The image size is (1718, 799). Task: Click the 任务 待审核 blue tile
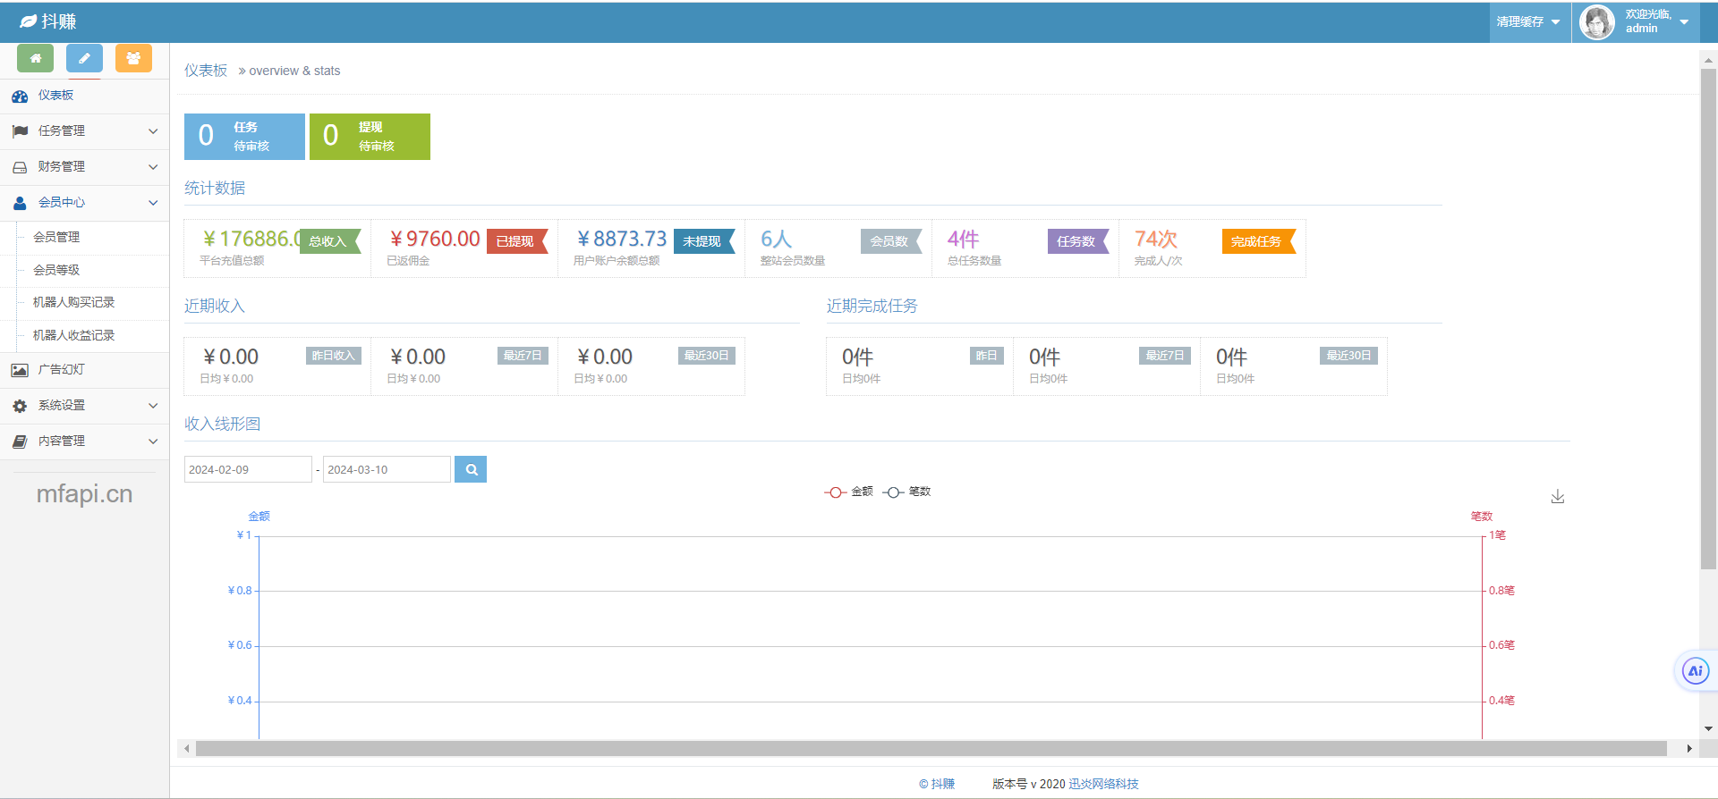click(244, 137)
